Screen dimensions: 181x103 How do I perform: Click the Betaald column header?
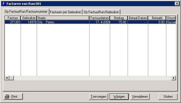click(x=157, y=18)
